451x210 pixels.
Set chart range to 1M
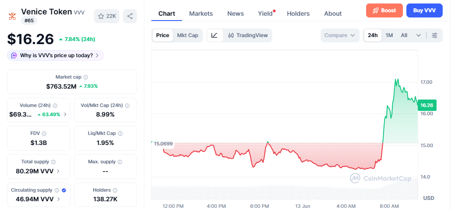pyautogui.click(x=389, y=35)
